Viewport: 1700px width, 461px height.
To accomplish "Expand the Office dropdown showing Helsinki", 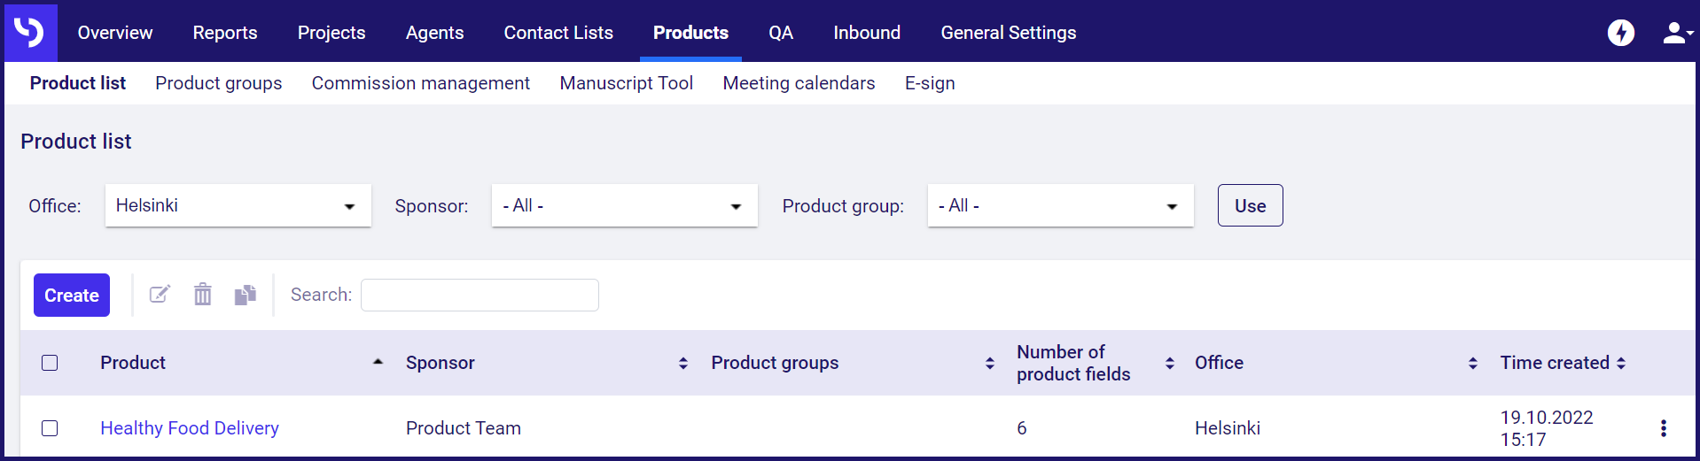I will (x=238, y=205).
